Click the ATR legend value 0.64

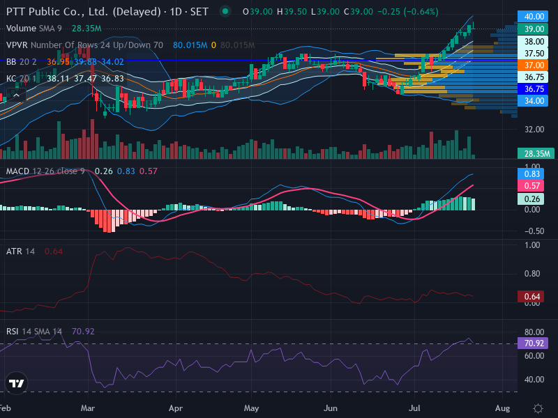point(54,251)
